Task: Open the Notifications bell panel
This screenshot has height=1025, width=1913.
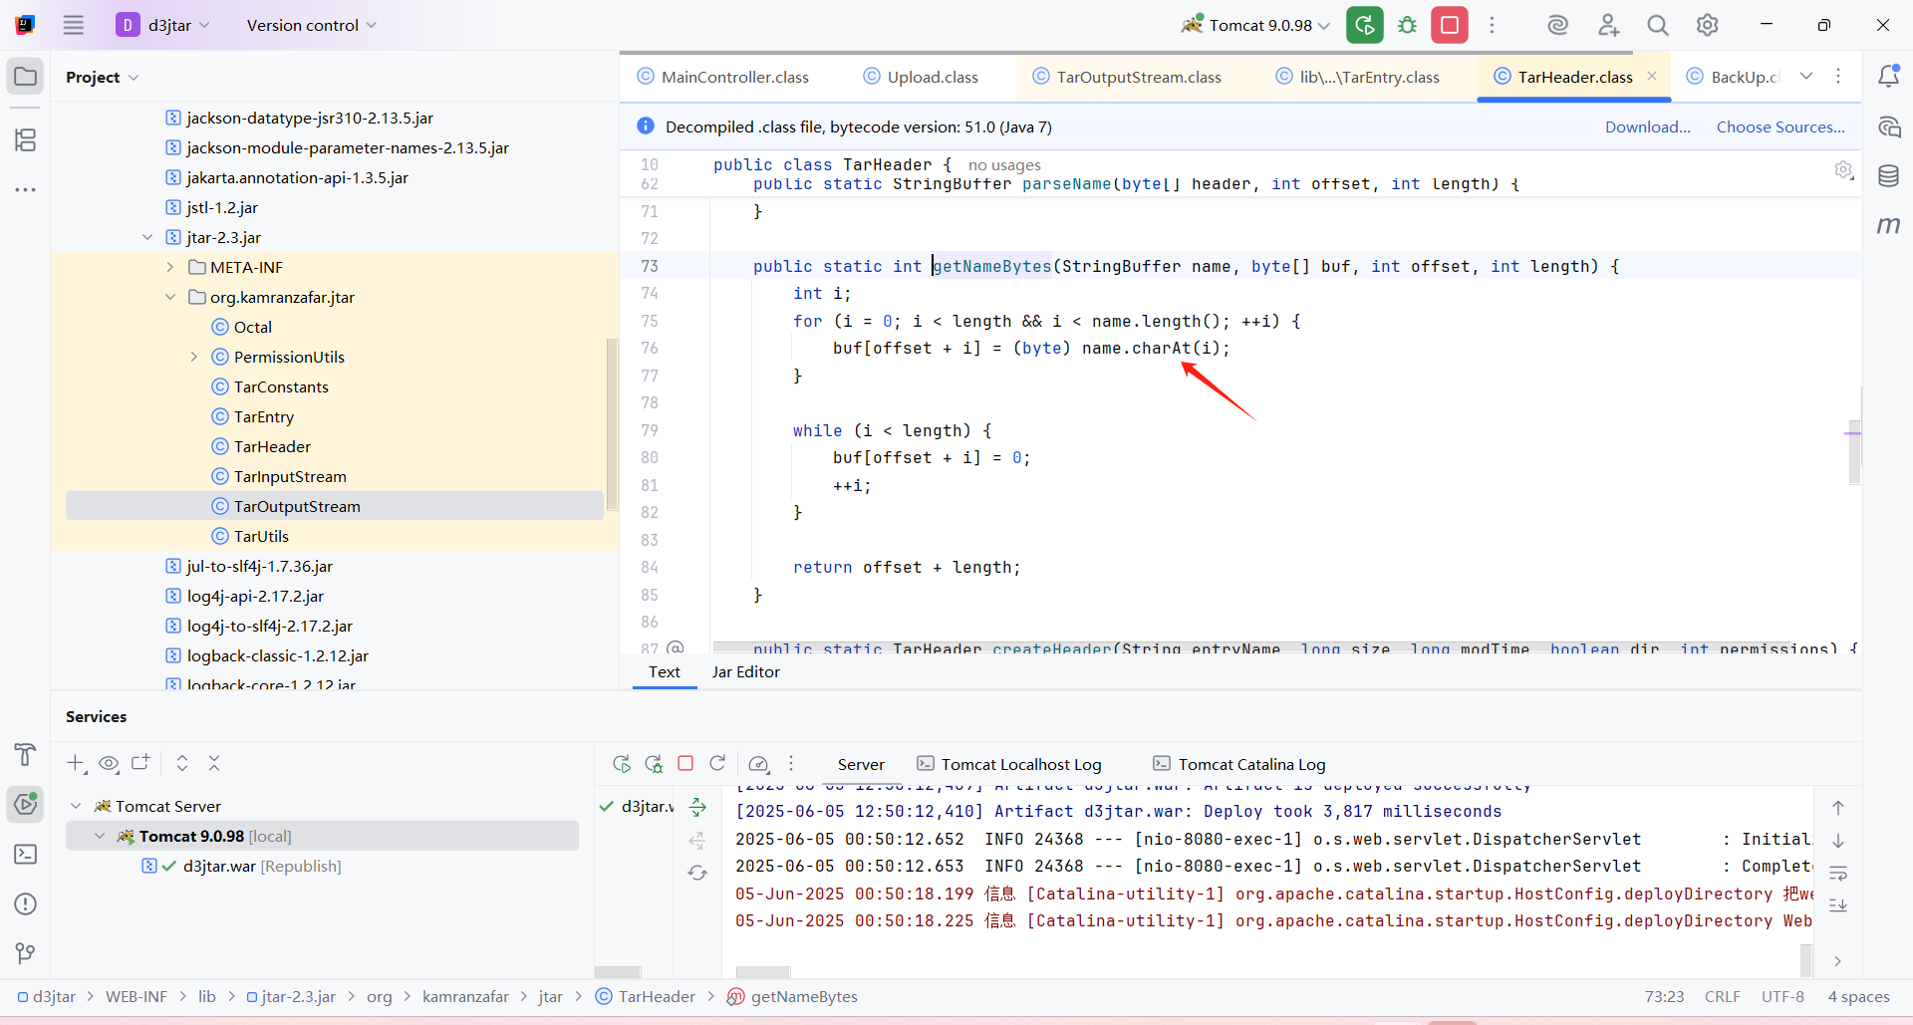Action: coord(1888,77)
